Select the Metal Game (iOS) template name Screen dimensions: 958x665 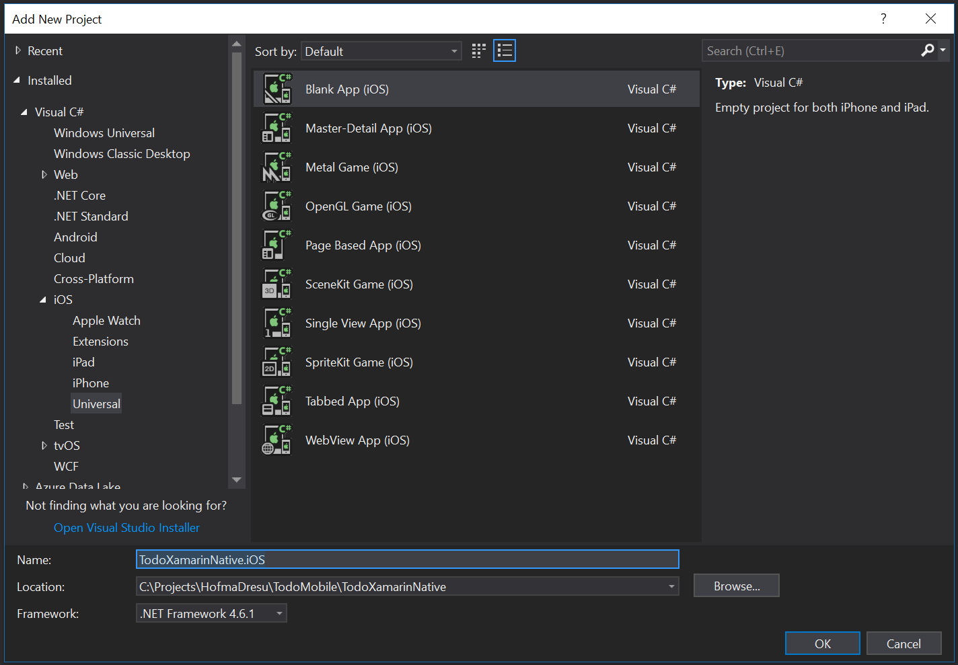click(x=352, y=167)
